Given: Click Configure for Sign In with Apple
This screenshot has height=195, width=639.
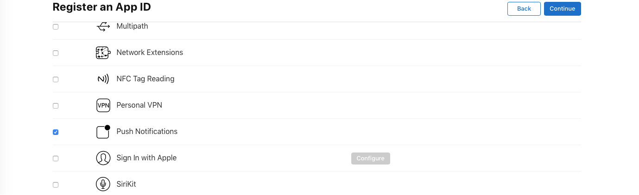Looking at the screenshot, I should click(x=370, y=158).
